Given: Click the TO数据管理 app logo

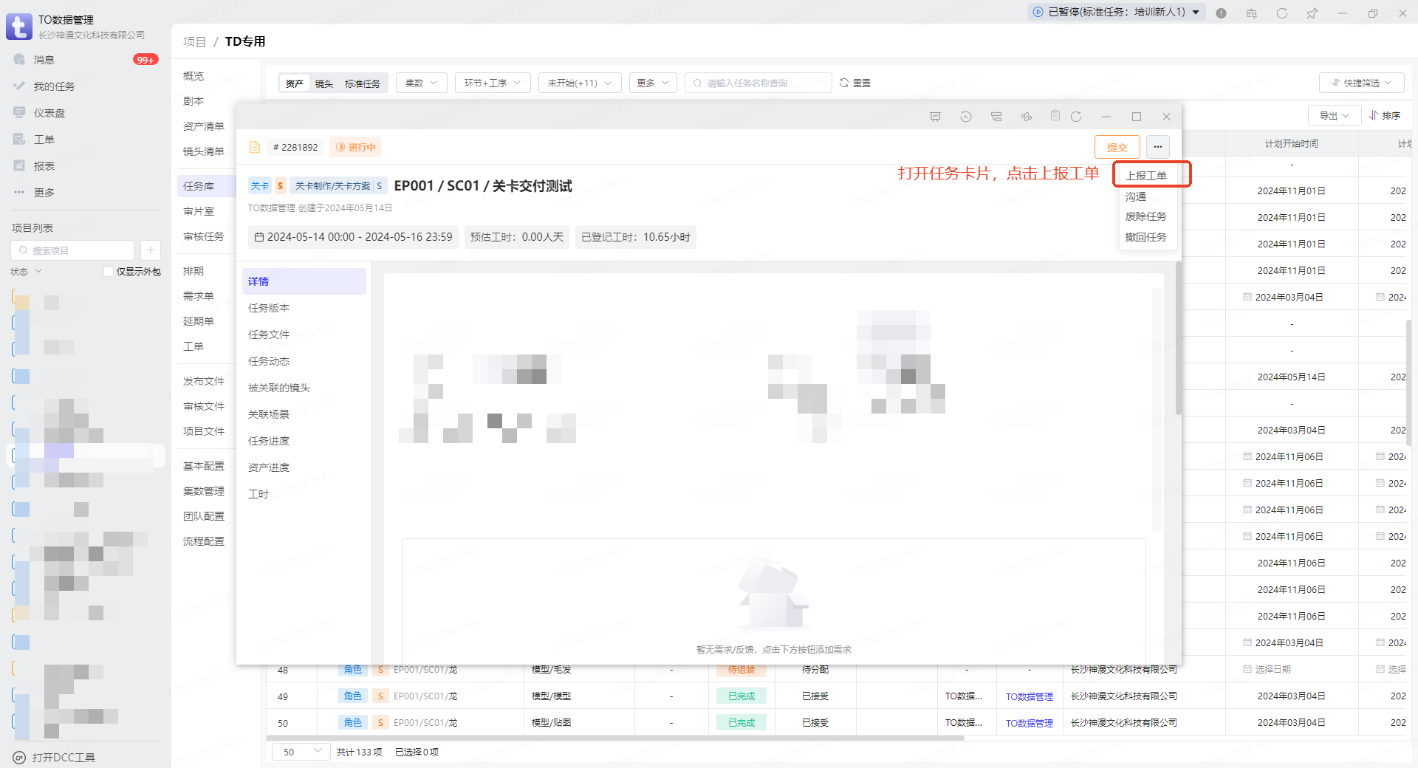Looking at the screenshot, I should [x=19, y=27].
